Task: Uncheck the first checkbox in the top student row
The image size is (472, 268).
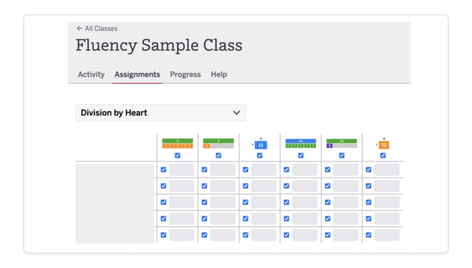Action: tap(163, 169)
